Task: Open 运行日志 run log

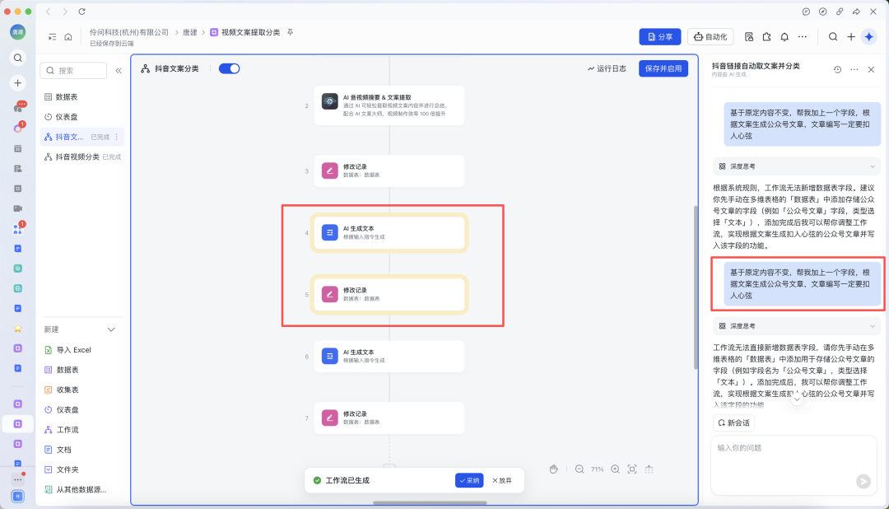Action: [x=607, y=68]
